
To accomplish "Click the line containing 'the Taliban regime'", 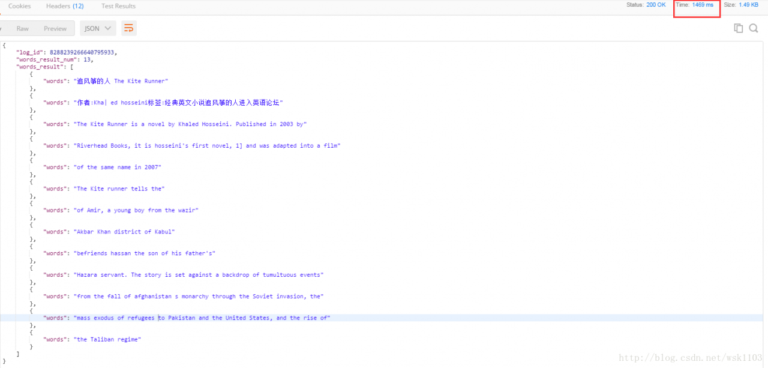I will (x=92, y=339).
